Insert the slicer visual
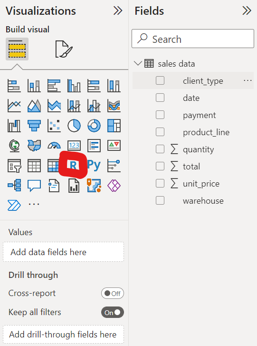This screenshot has height=346, width=257. (x=14, y=166)
